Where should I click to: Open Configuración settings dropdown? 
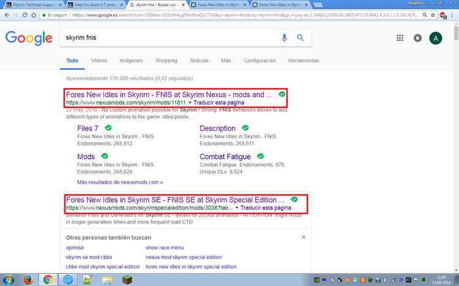259,61
